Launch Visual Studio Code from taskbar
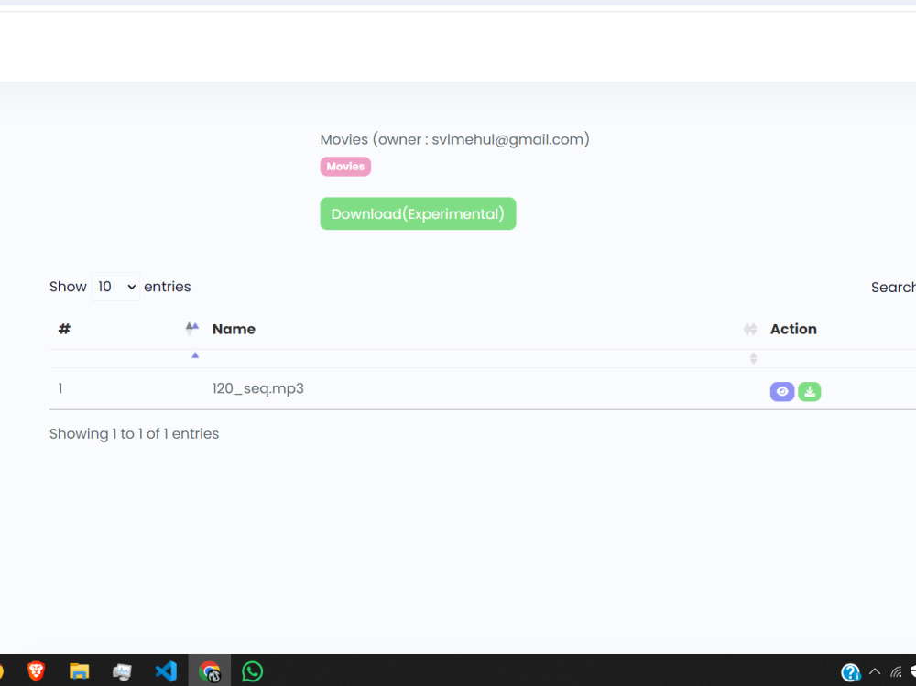The height and width of the screenshot is (686, 916). tap(166, 670)
